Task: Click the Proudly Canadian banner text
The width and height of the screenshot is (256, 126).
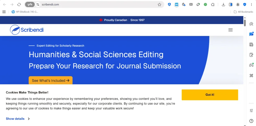Action: click(116, 20)
